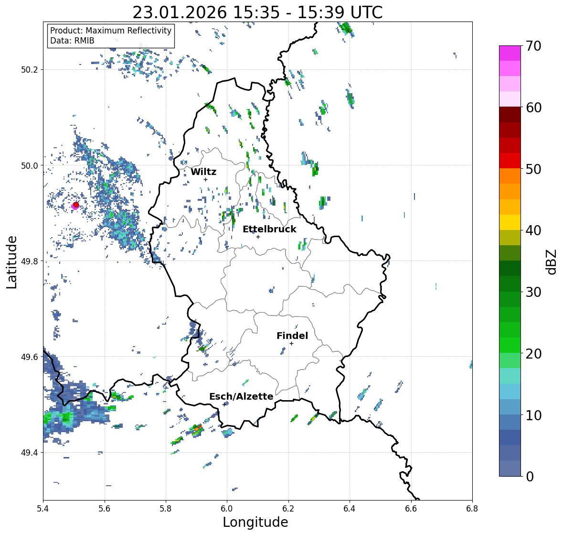Screen dimensions: 563x534
Task: Click longitude tick label 6.6
Action: pyautogui.click(x=411, y=508)
